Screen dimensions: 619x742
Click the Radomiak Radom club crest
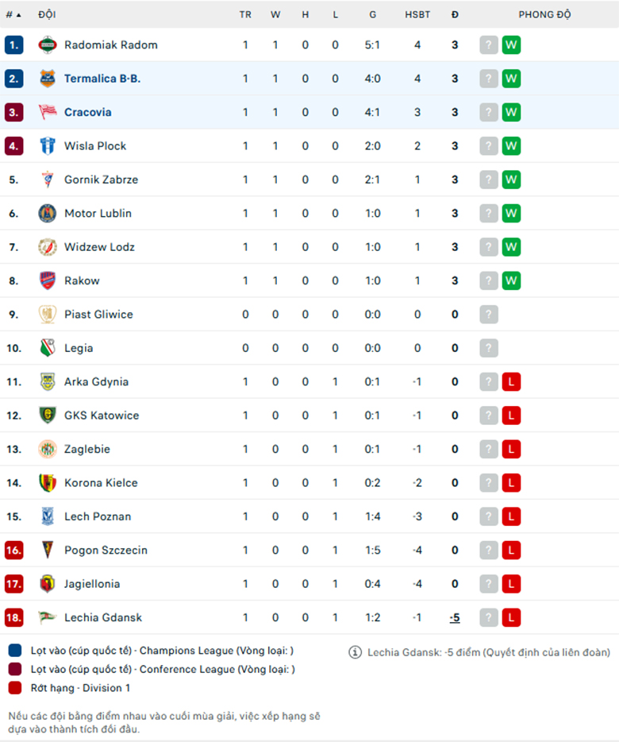coord(48,45)
